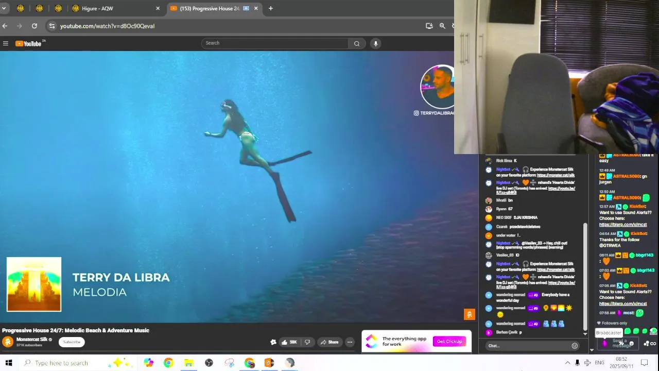
Task: Open the ClickUp logo in the ad
Action: point(371,341)
